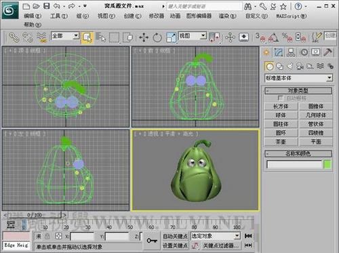The width and height of the screenshot is (339, 253).
Task: Toggle keyboard shortcut override
Action: [x=244, y=37]
